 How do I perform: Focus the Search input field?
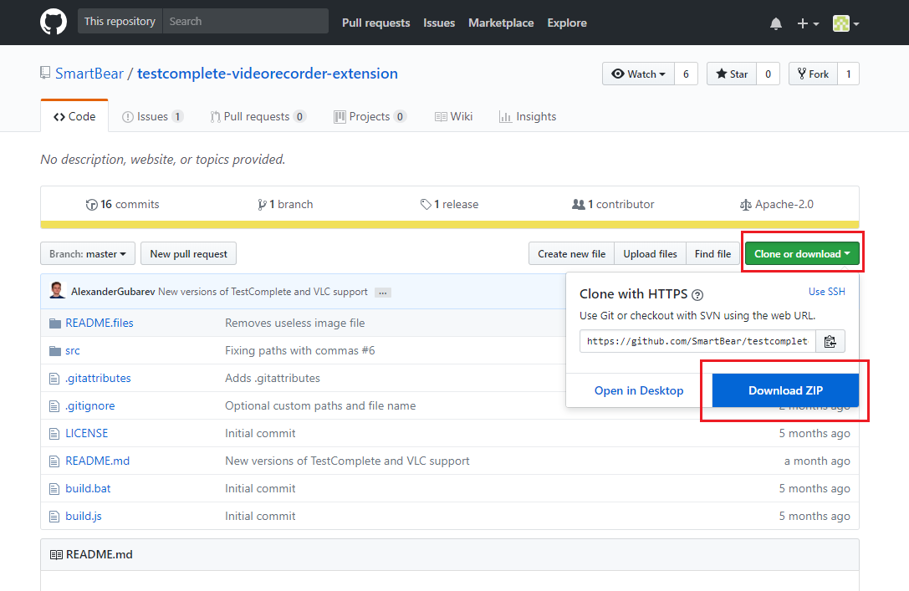point(246,22)
